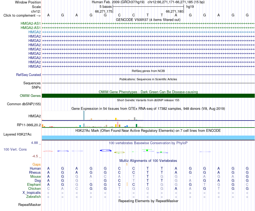This screenshot has height=211, width=255.
Task: Click the orange insertion bar in Elephant row
Action: 127,184
